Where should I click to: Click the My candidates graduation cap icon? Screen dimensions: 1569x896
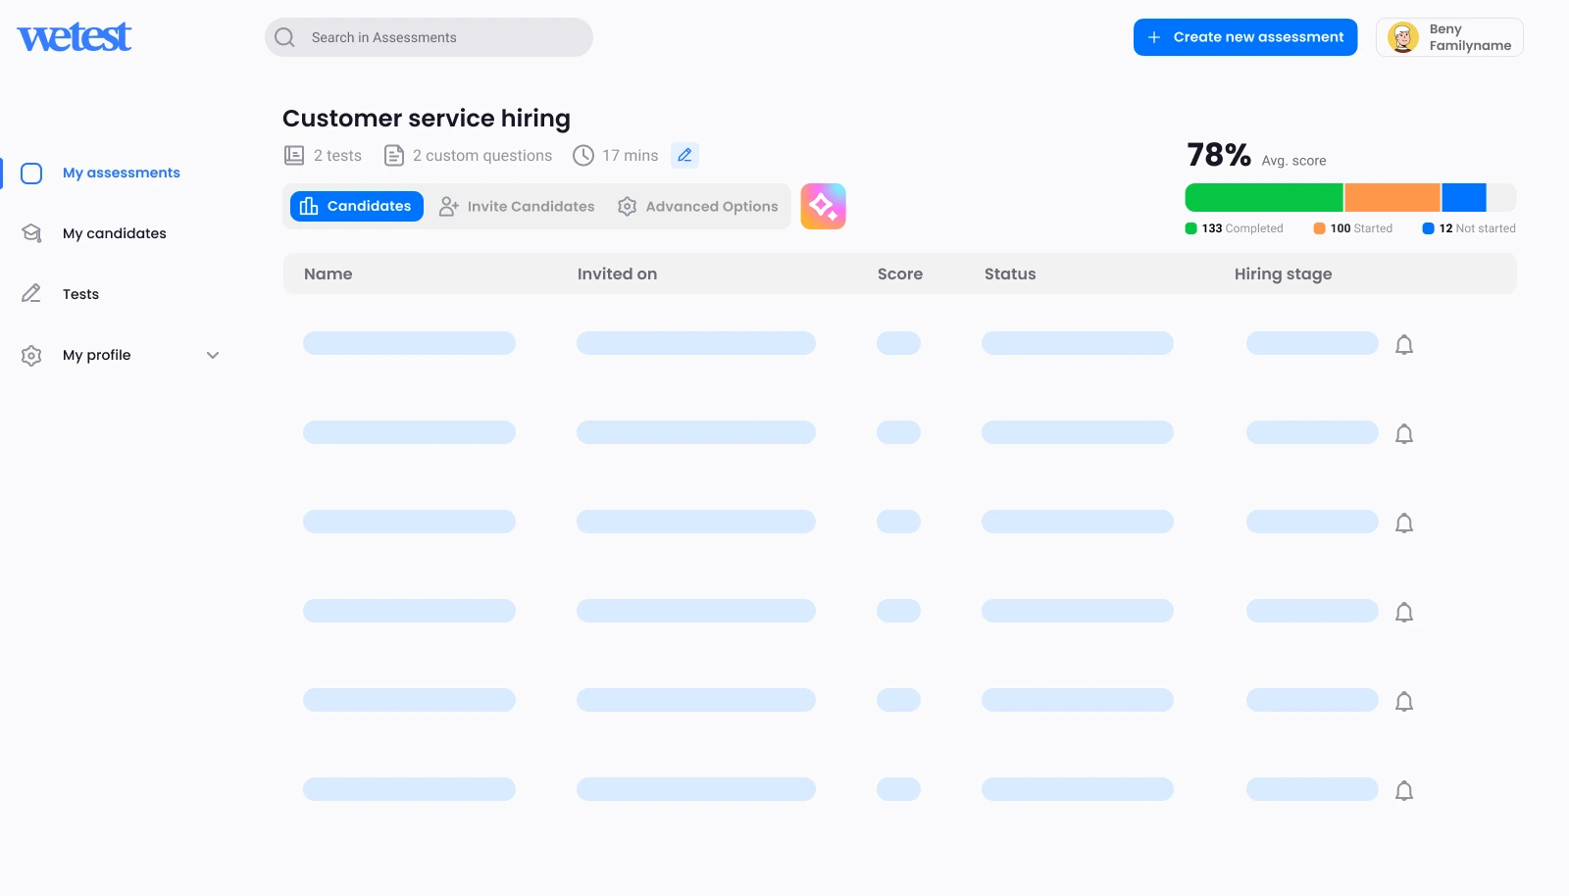pyautogui.click(x=31, y=233)
